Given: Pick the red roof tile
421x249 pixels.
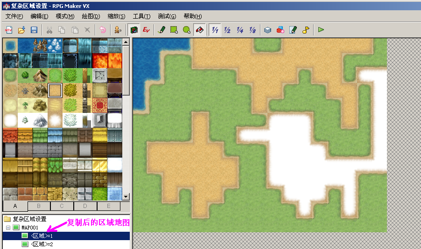Looking at the screenshot, I should pos(10,135).
